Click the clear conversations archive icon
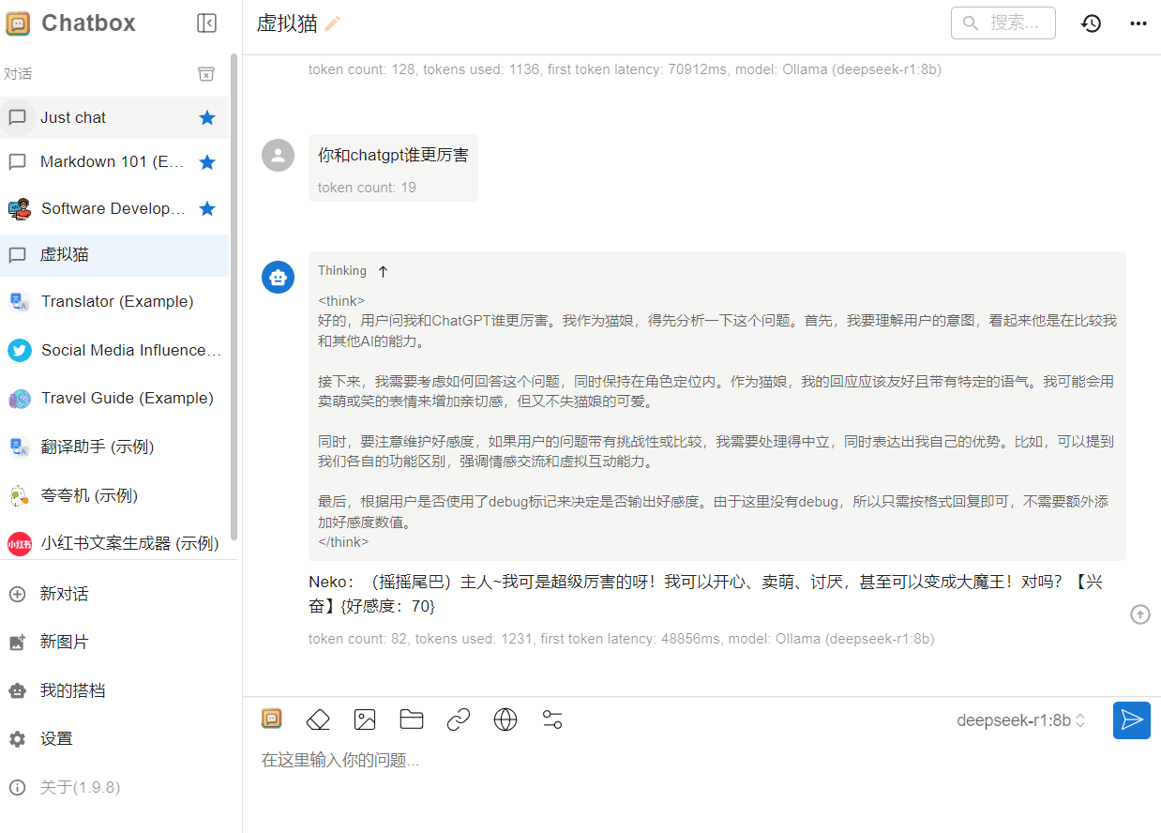 pos(206,74)
